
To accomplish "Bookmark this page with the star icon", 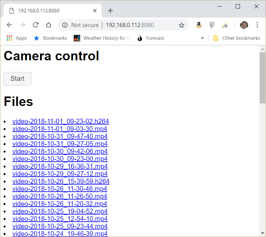I will 182,25.
